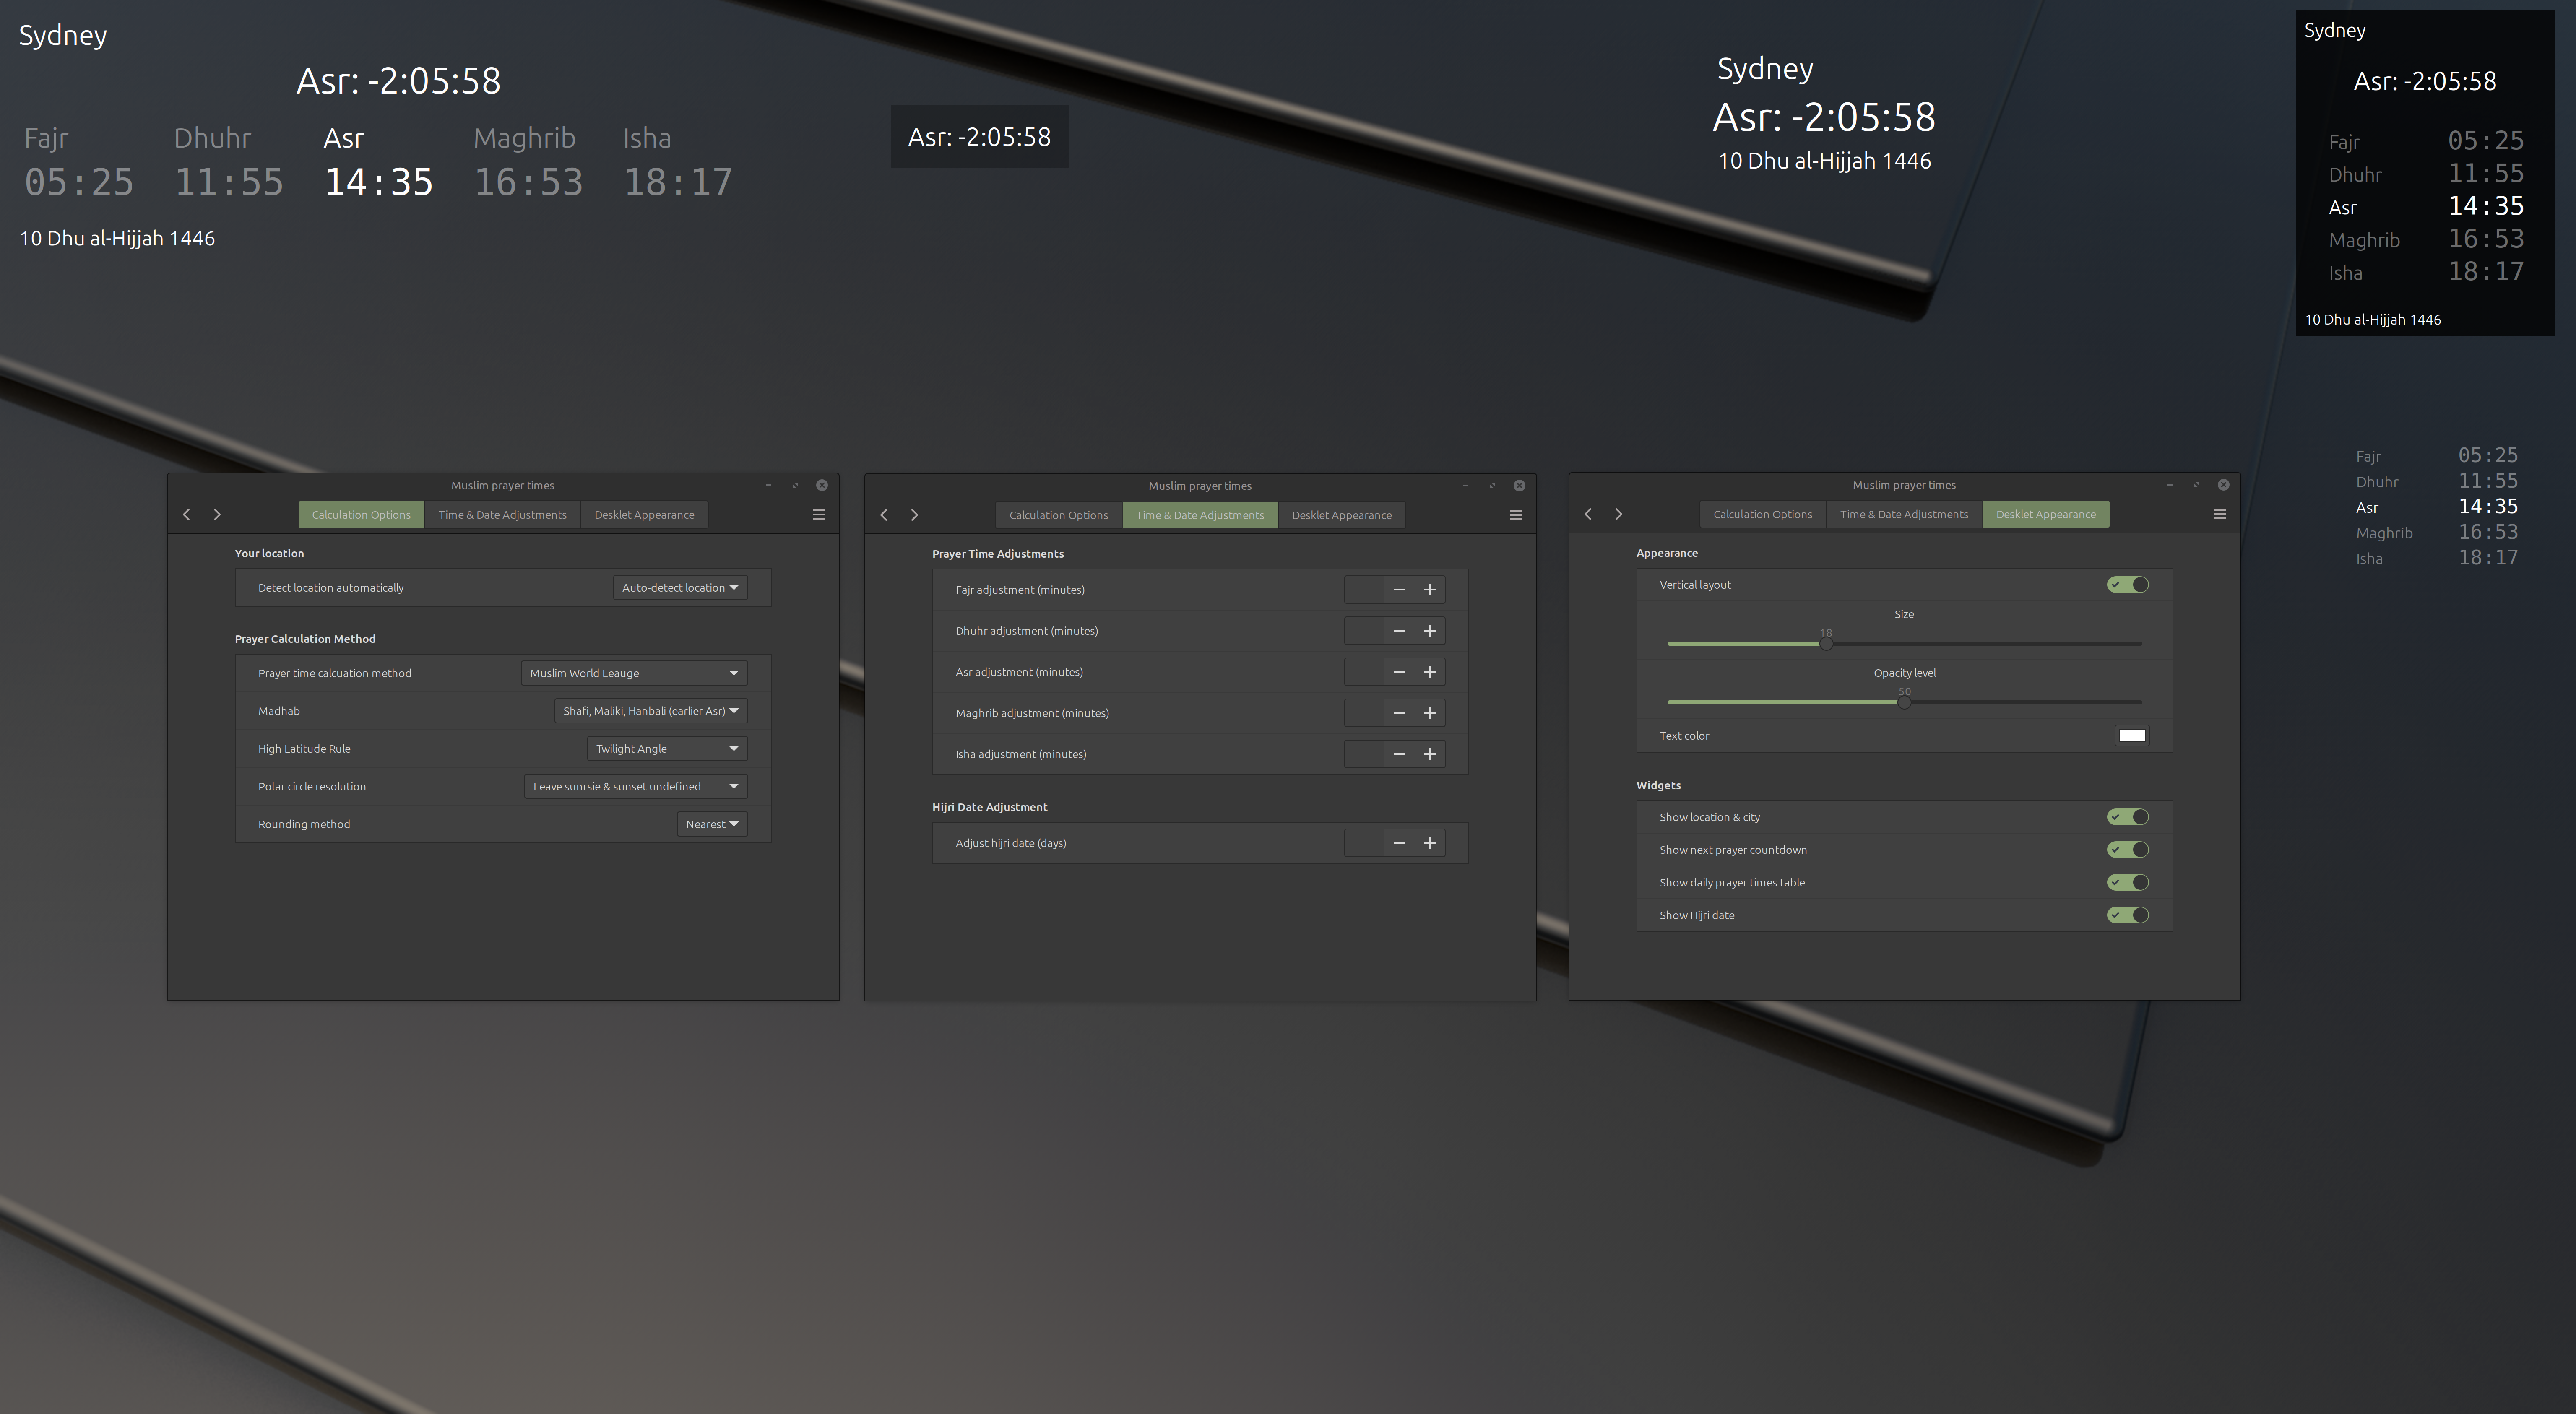Go forward in the Desklet Appearance window
The width and height of the screenshot is (2576, 1414).
[1619, 514]
